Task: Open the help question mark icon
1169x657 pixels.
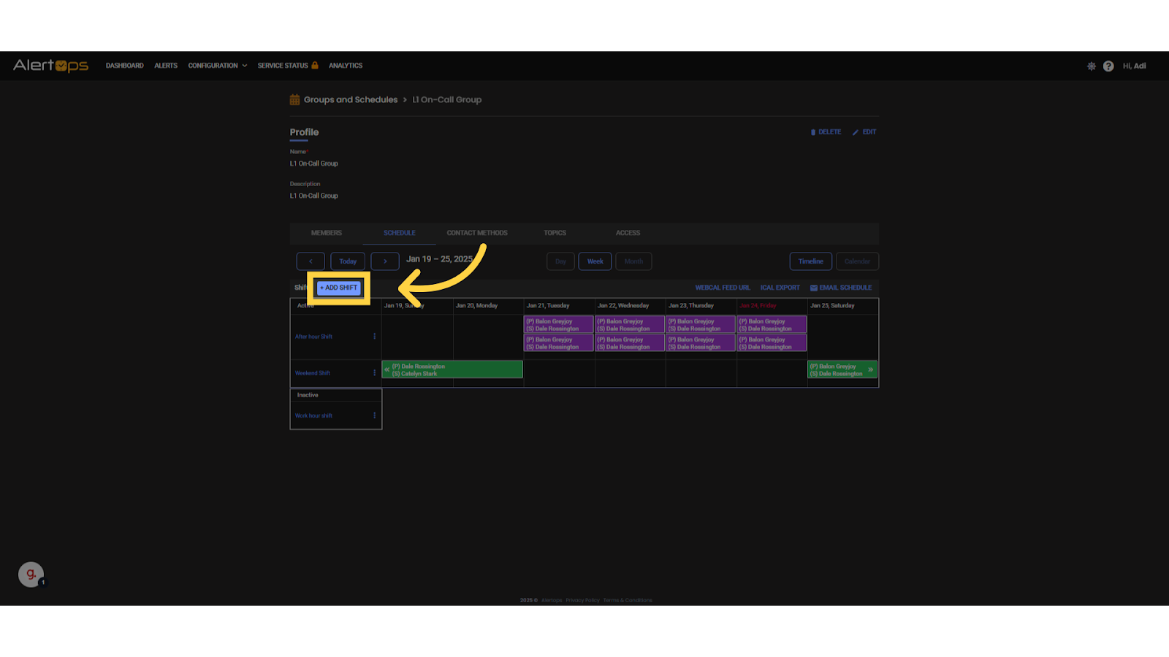Action: (x=1108, y=66)
